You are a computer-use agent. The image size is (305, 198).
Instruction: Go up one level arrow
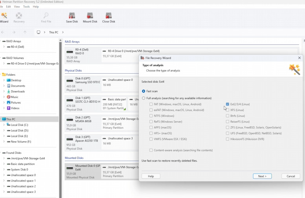pyautogui.click(x=25, y=32)
